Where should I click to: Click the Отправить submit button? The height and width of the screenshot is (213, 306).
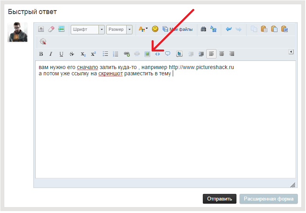tap(220, 199)
